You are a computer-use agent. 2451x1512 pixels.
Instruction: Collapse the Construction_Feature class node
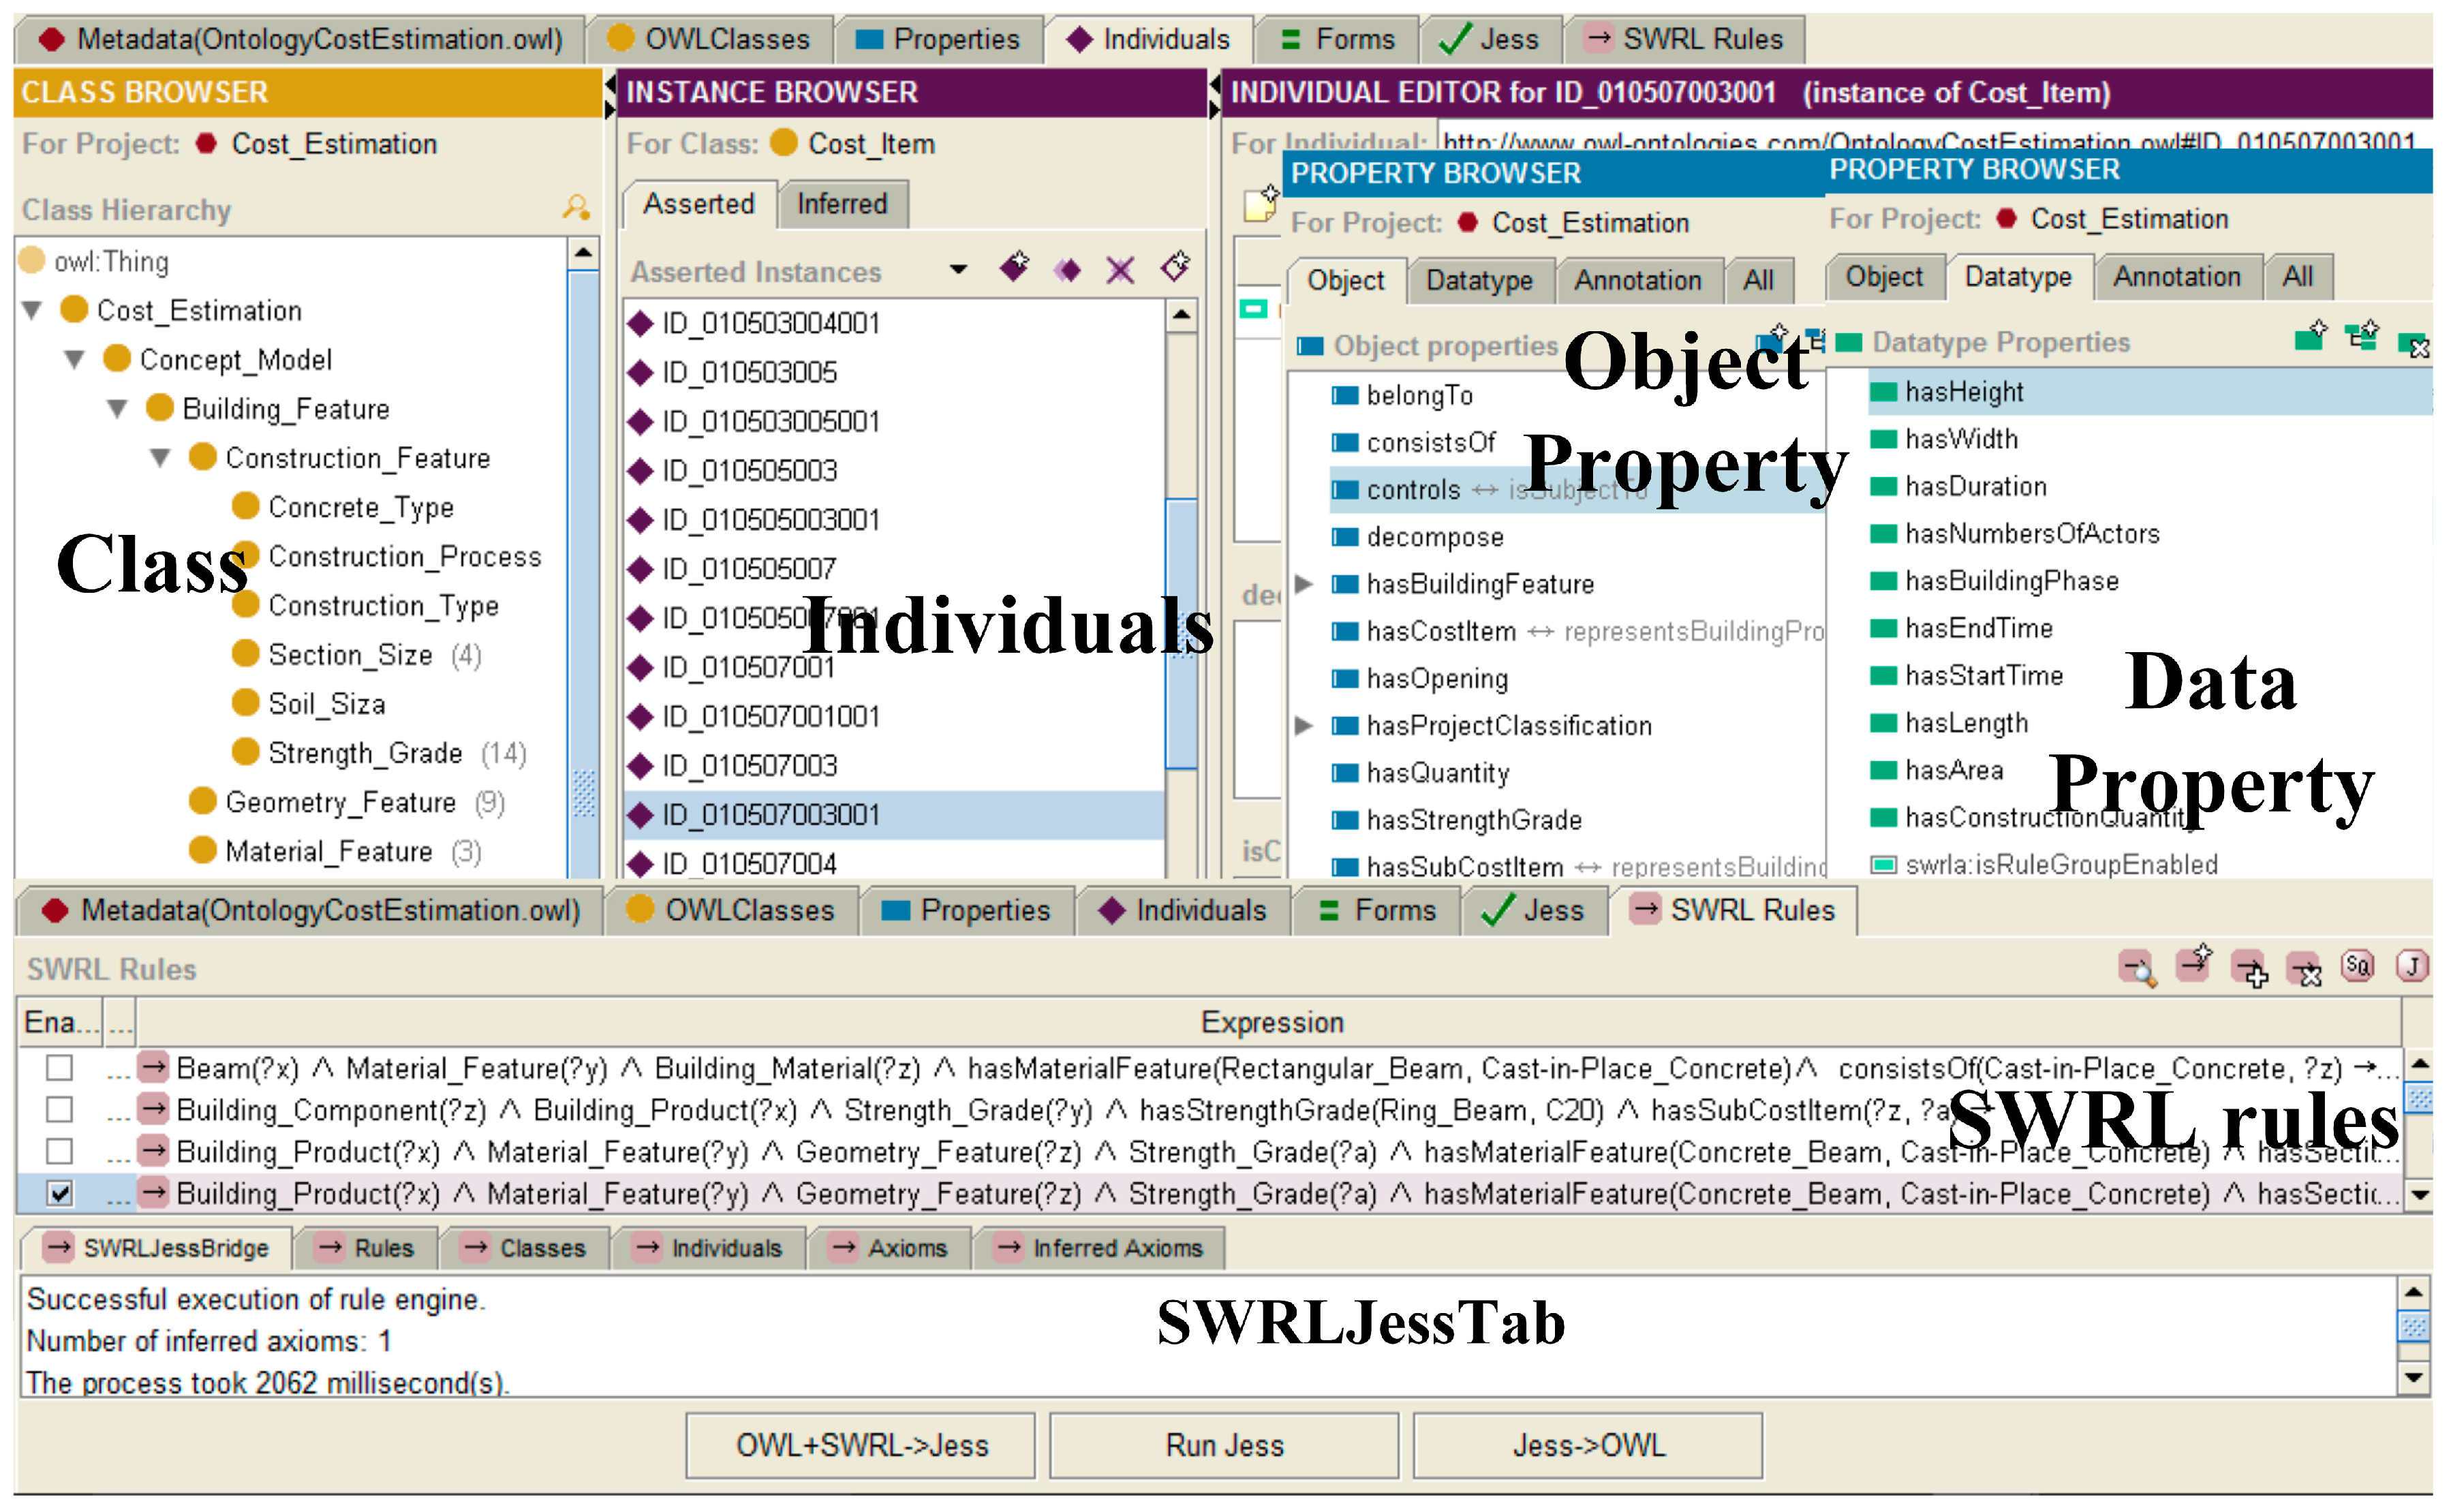click(x=160, y=458)
